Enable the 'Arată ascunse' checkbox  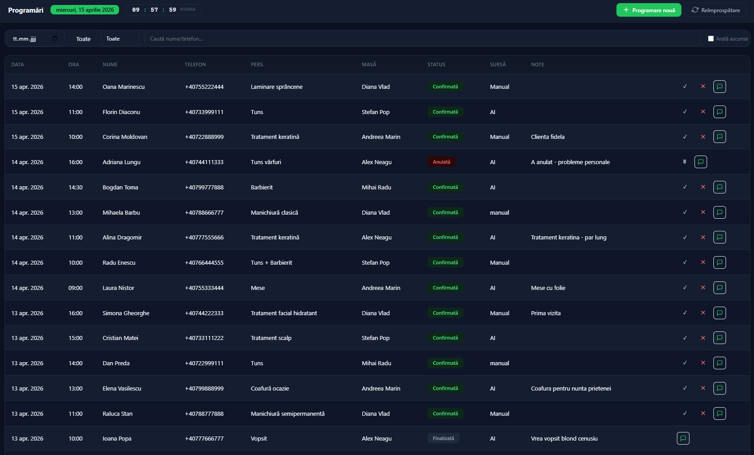[x=711, y=39]
